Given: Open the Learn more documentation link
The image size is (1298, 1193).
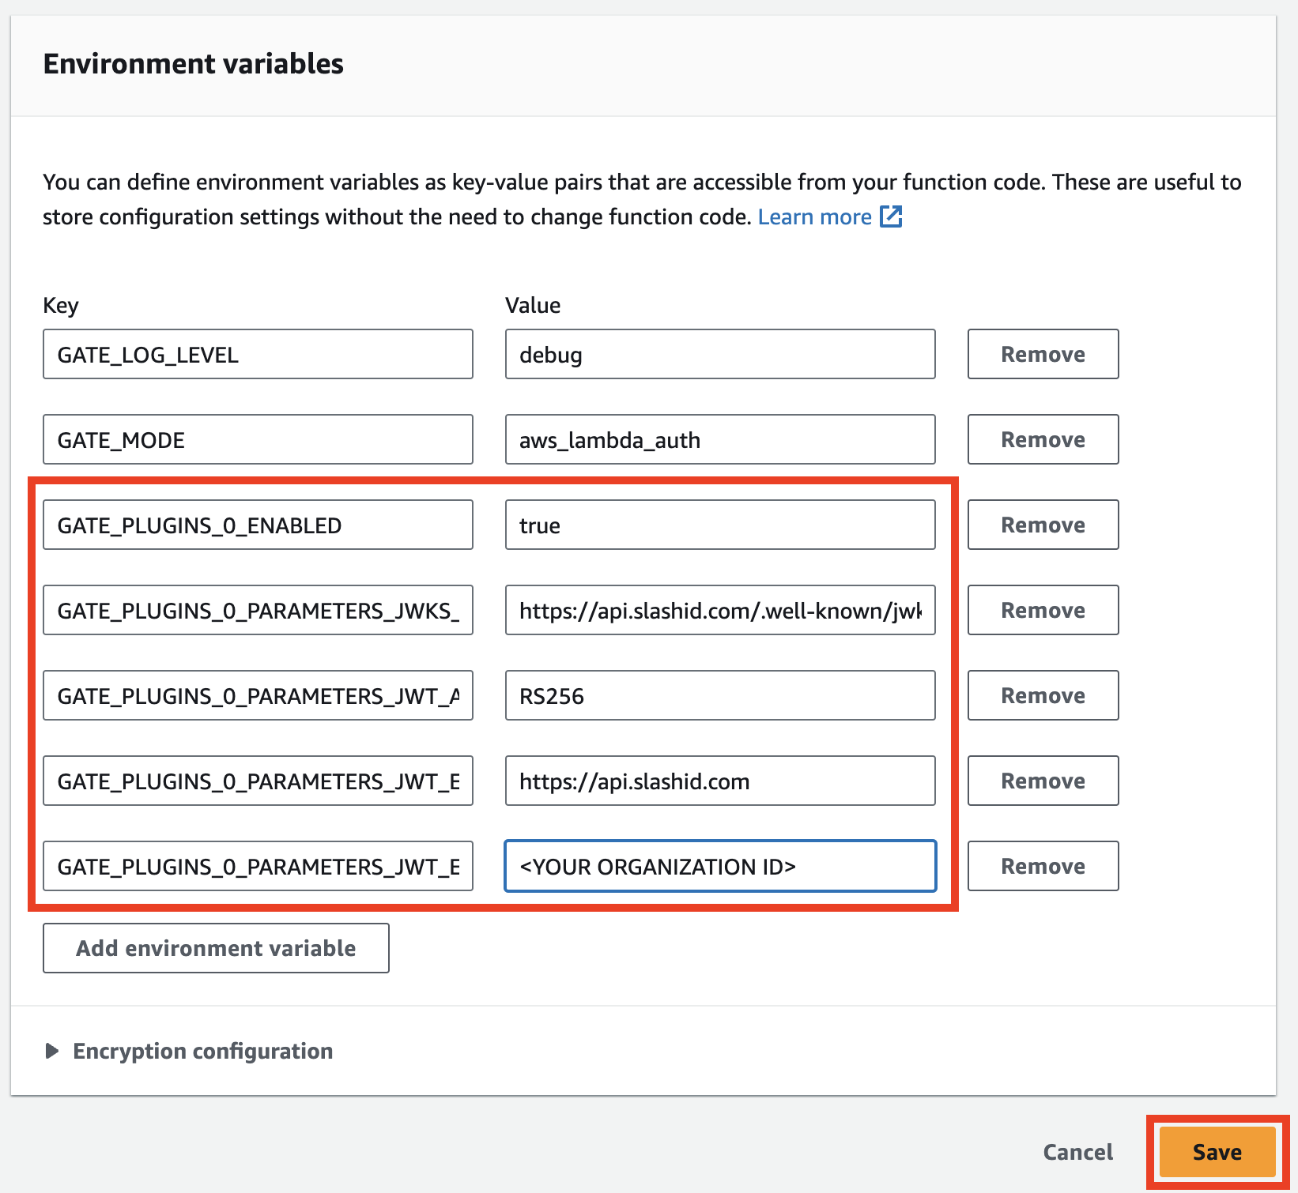Looking at the screenshot, I should 814,216.
